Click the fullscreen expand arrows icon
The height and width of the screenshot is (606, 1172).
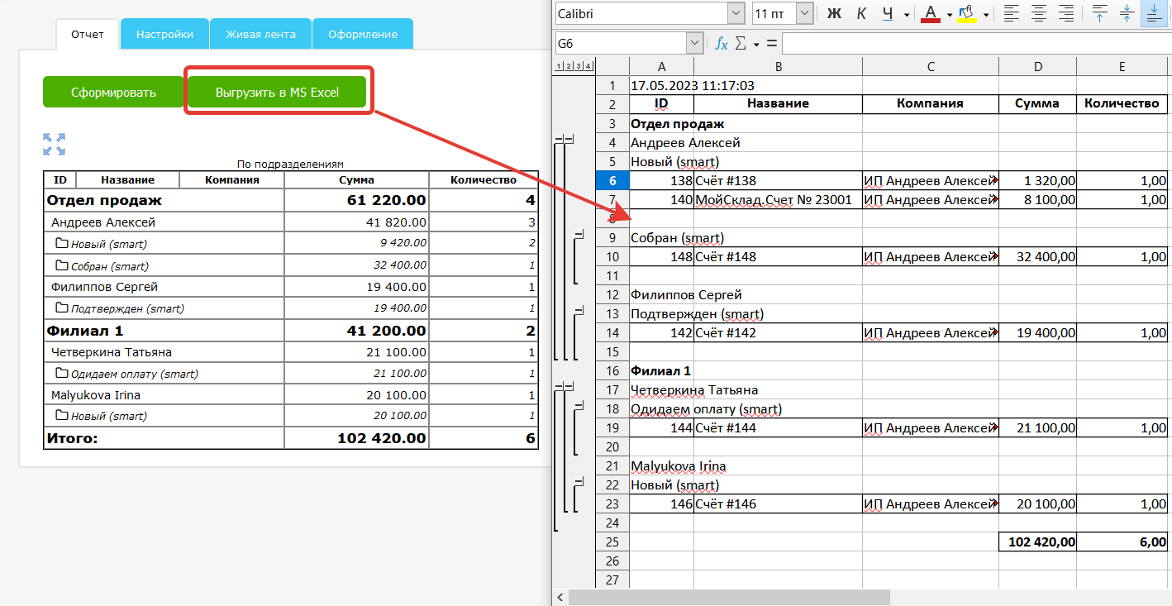click(54, 145)
